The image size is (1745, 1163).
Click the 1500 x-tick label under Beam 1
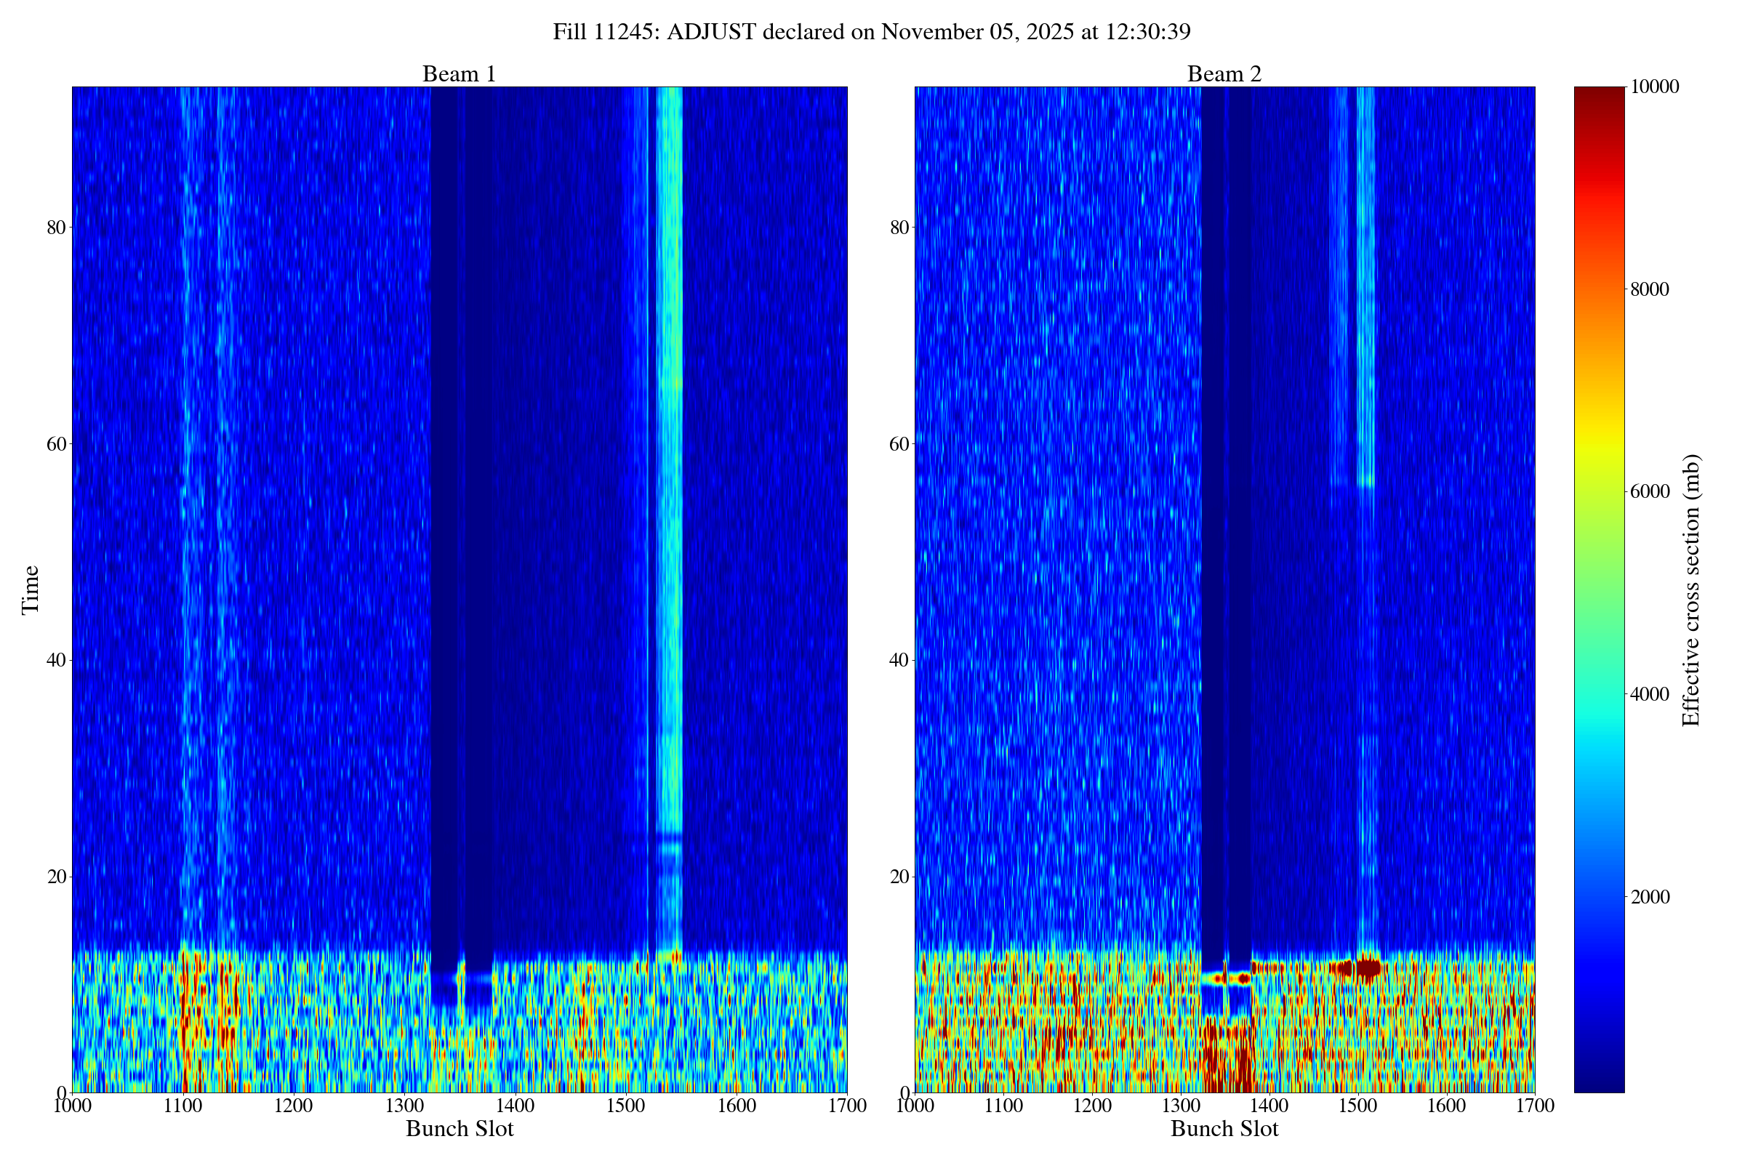point(625,1106)
